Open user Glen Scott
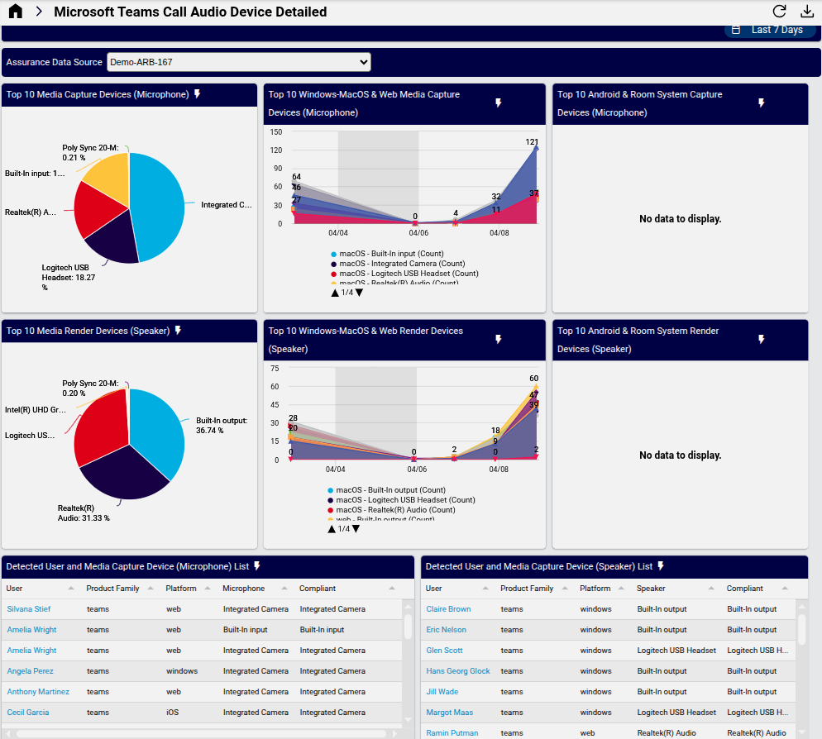 click(445, 651)
